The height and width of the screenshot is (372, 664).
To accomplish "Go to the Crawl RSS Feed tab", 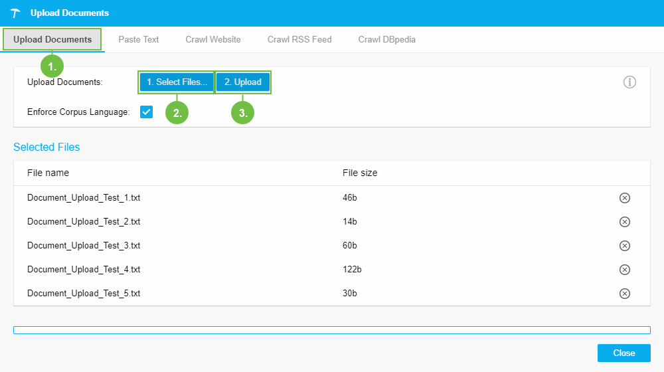I will pyautogui.click(x=299, y=39).
